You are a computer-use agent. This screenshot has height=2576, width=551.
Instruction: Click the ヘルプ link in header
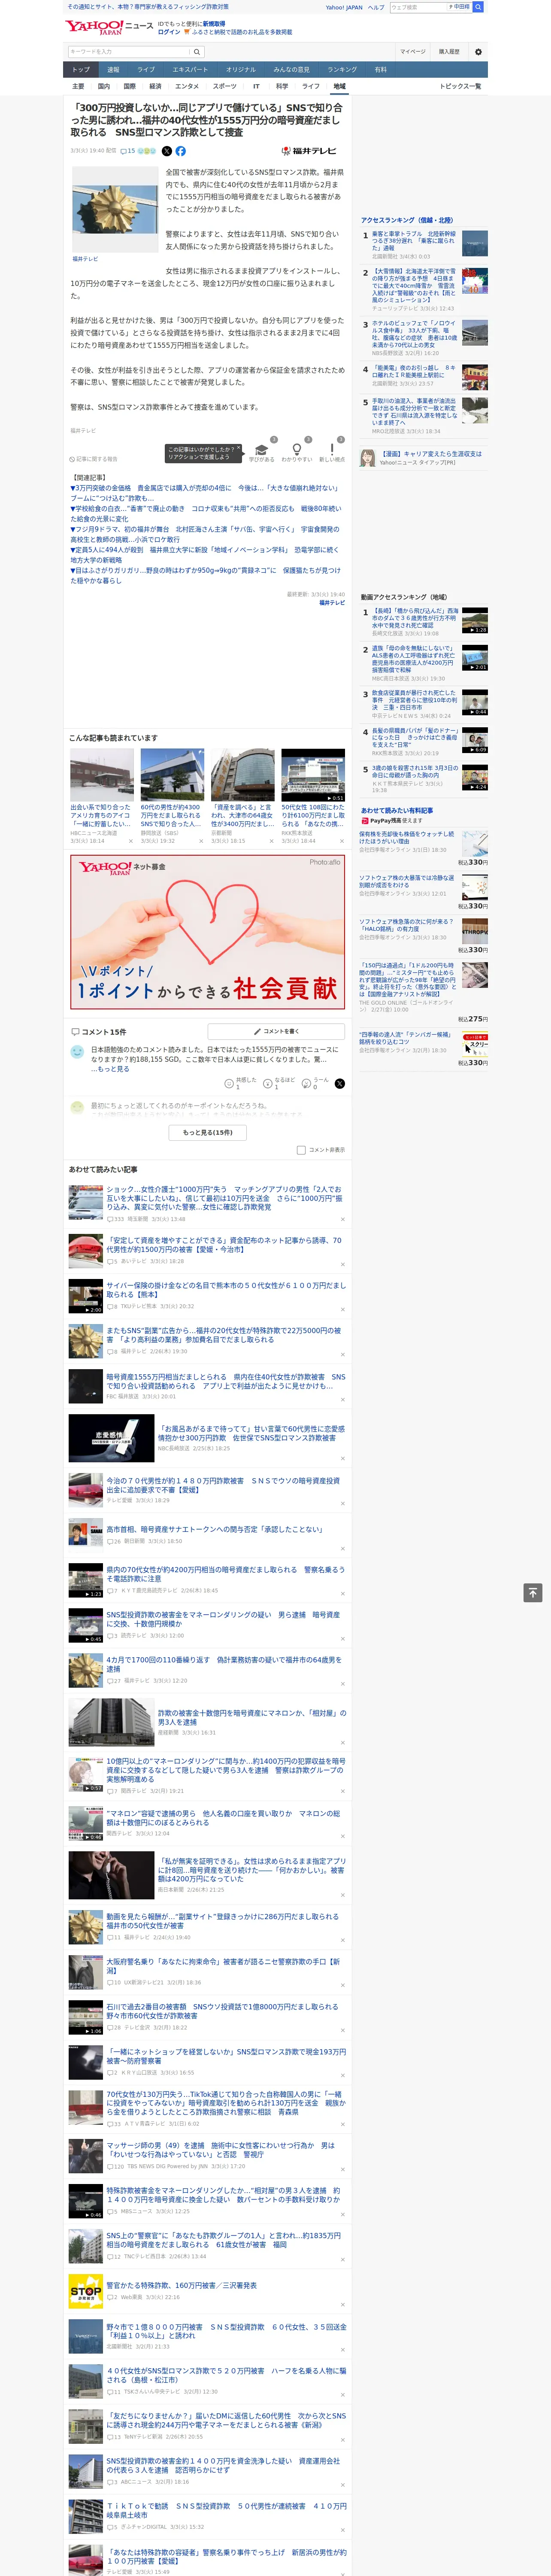(375, 7)
